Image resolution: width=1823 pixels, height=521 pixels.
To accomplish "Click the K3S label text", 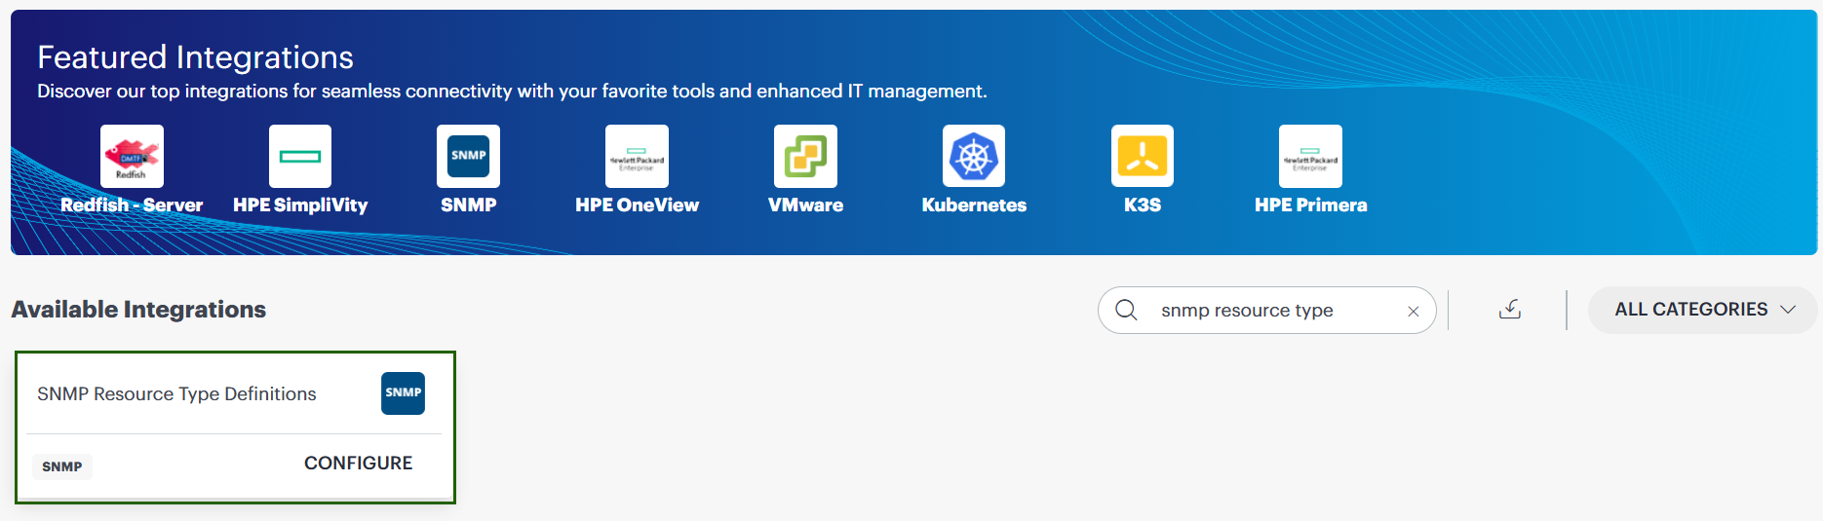I will click(1143, 205).
